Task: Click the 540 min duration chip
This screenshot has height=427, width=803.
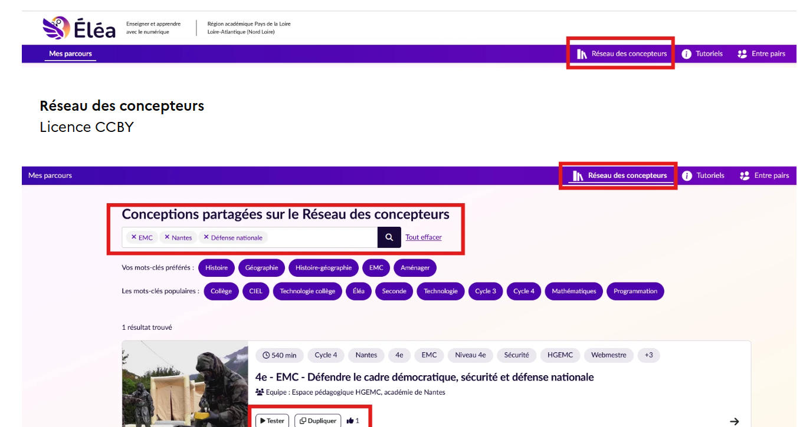Action: [x=280, y=355]
